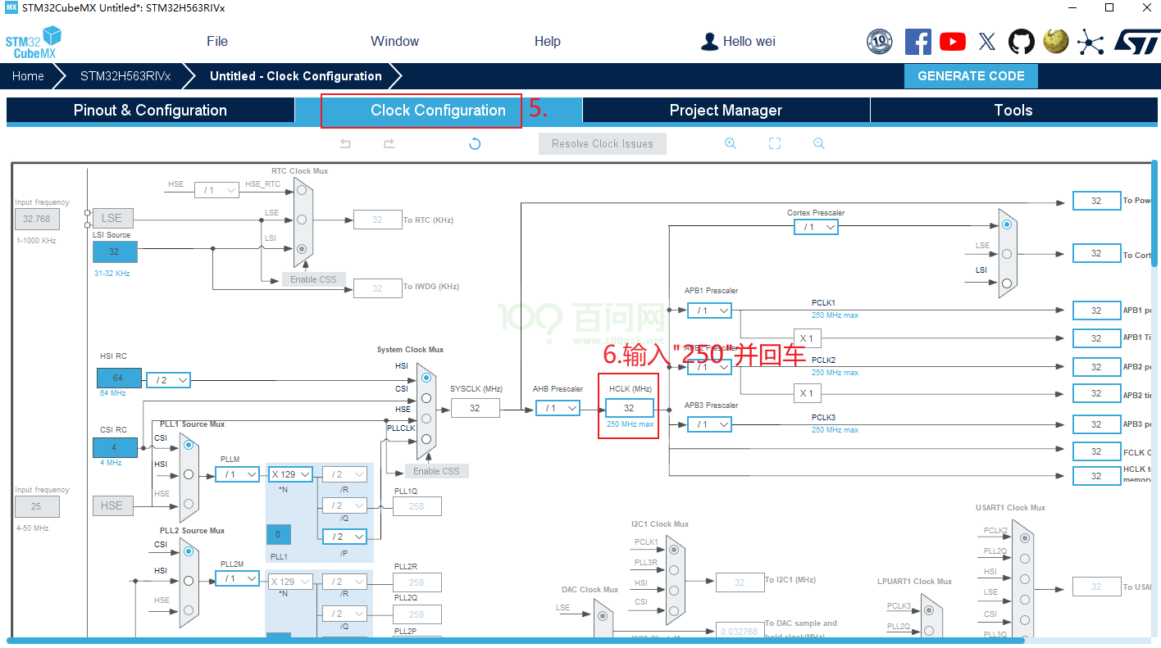
Task: Select HSI in PLL2 Source Mux
Action: [x=189, y=580]
